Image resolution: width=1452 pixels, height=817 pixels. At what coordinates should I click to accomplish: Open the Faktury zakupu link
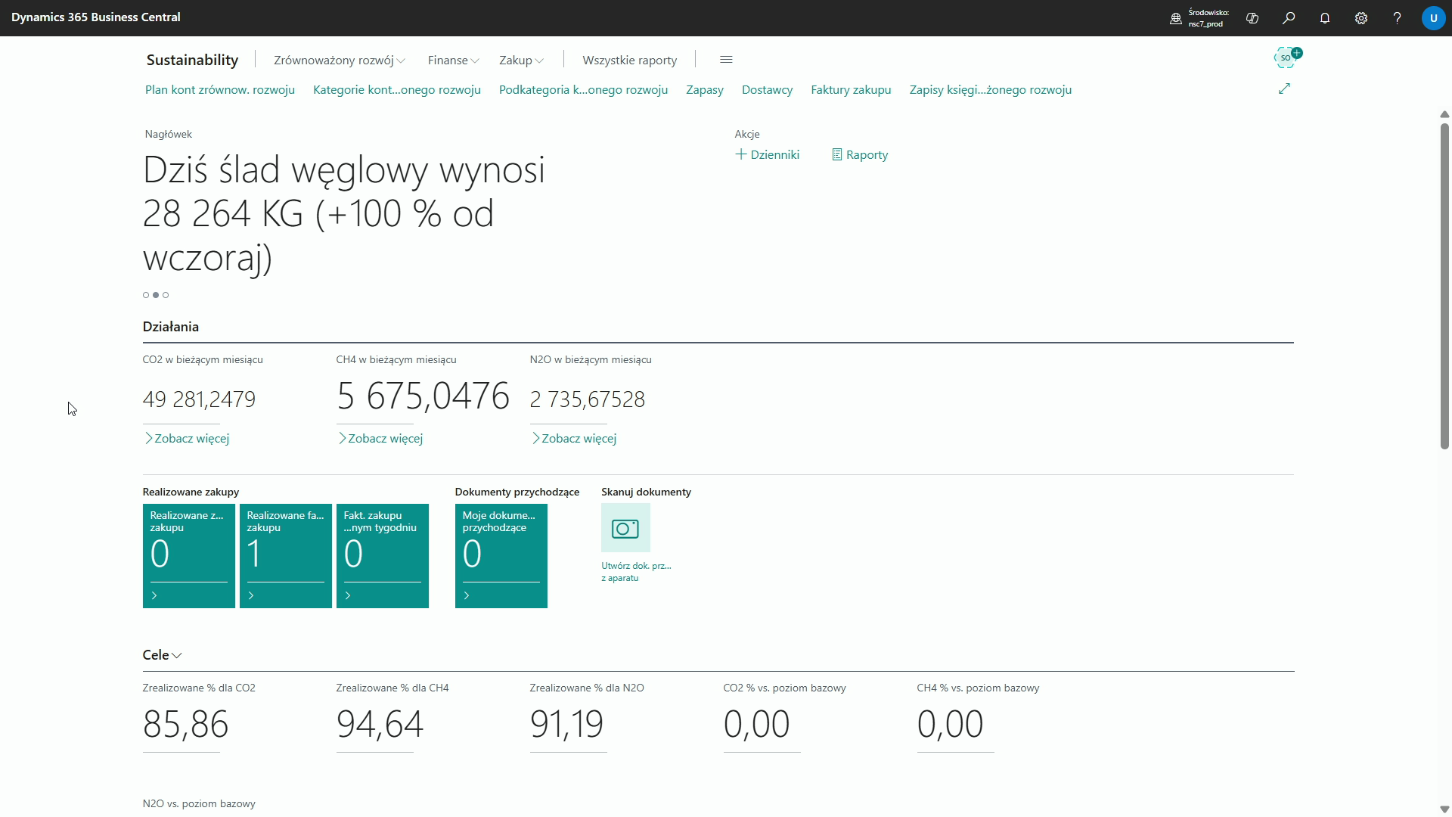click(851, 90)
